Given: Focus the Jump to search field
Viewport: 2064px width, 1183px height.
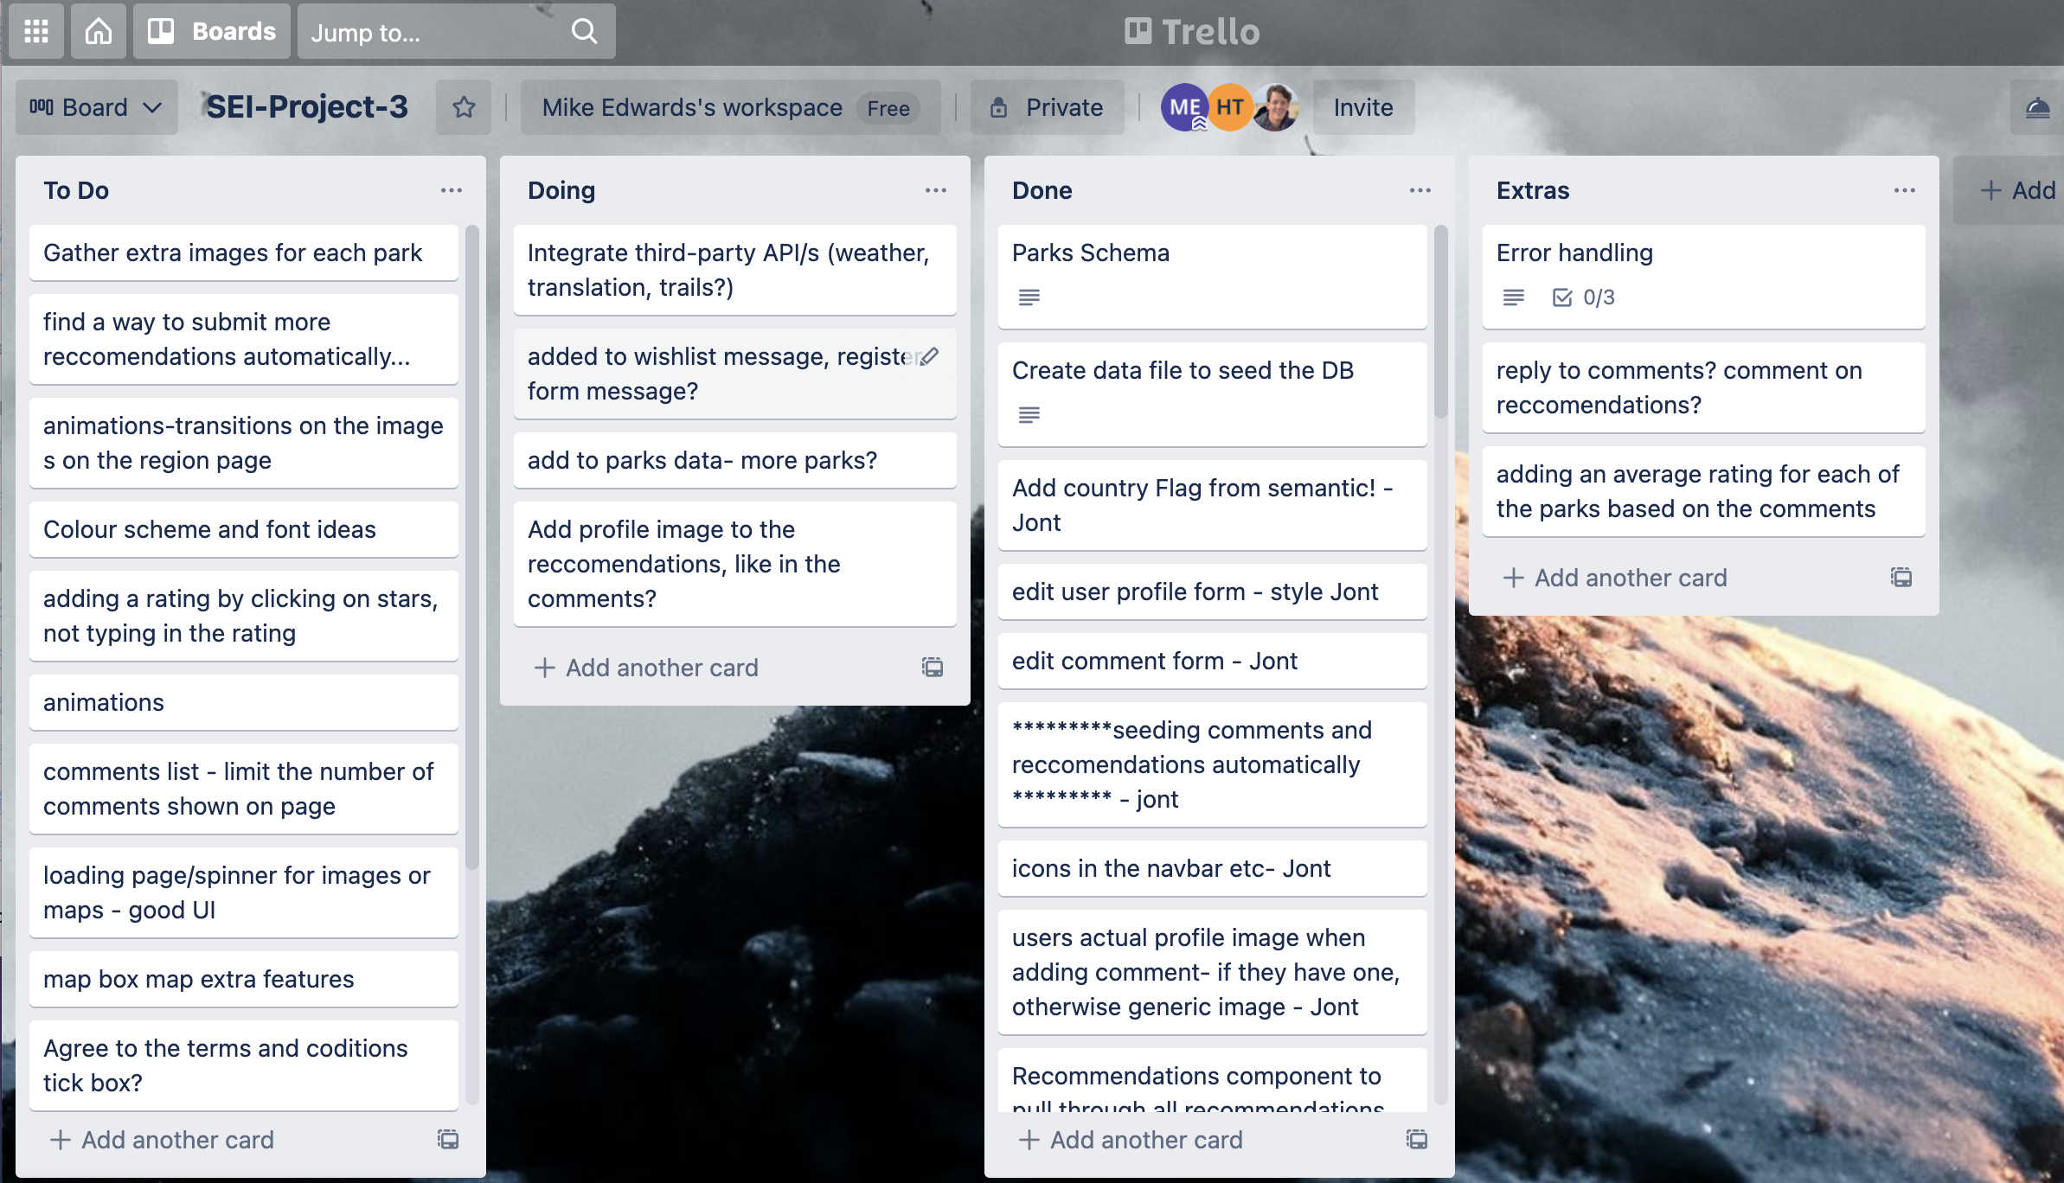Looking at the screenshot, I should pos(456,32).
